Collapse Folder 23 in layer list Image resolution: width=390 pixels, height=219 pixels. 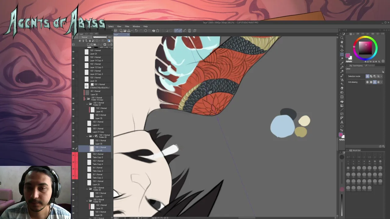click(87, 104)
